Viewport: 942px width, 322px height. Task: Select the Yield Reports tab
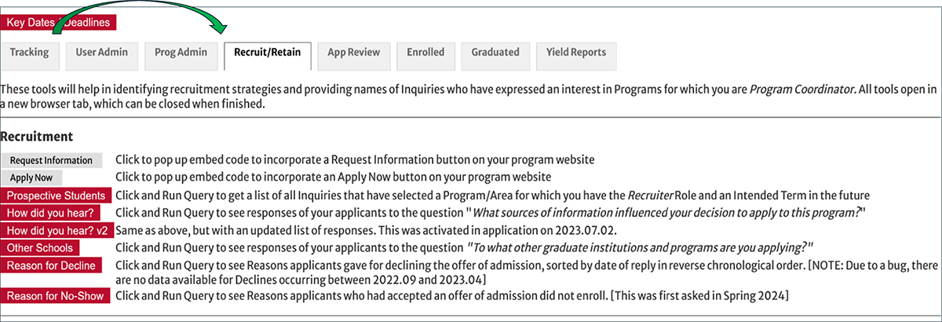click(x=576, y=53)
